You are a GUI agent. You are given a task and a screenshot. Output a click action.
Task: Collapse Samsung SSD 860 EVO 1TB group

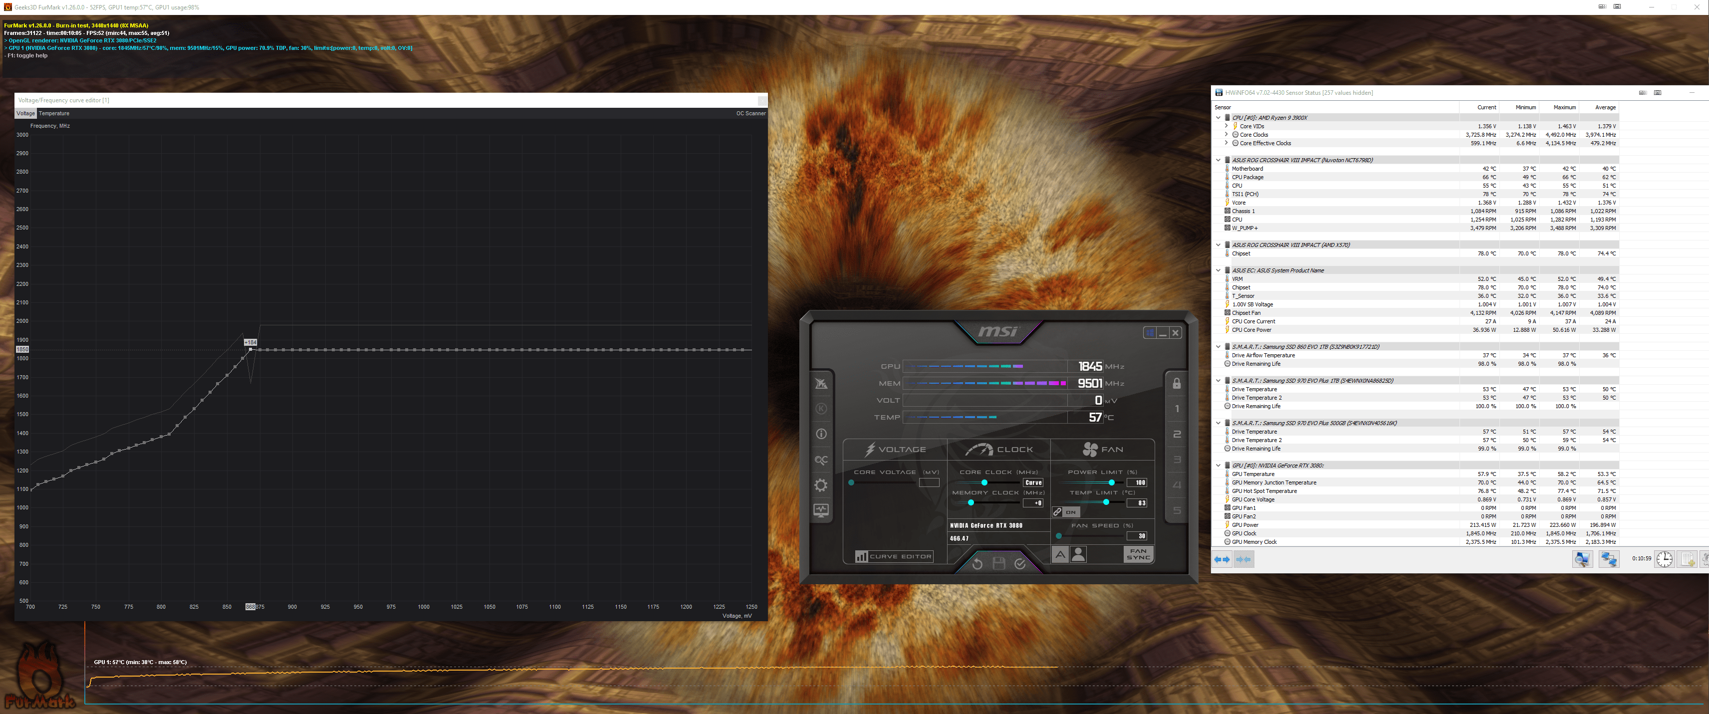tap(1218, 346)
